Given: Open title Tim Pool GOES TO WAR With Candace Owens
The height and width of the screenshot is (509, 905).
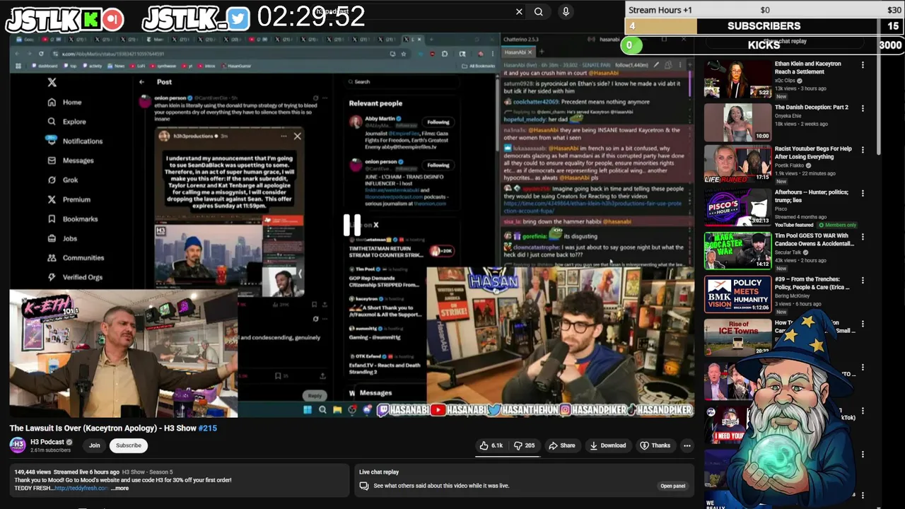Looking at the screenshot, I should 814,239.
